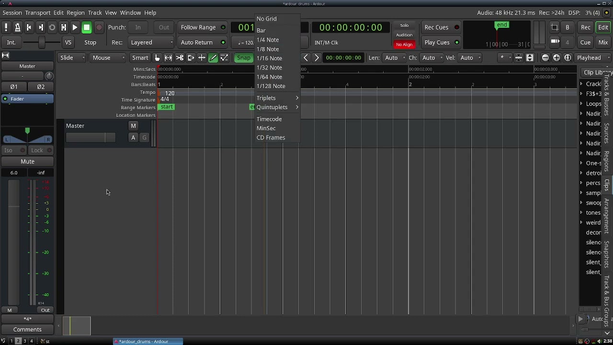This screenshot has height=345, width=613.
Task: Select the Range tool
Action: [168, 57]
